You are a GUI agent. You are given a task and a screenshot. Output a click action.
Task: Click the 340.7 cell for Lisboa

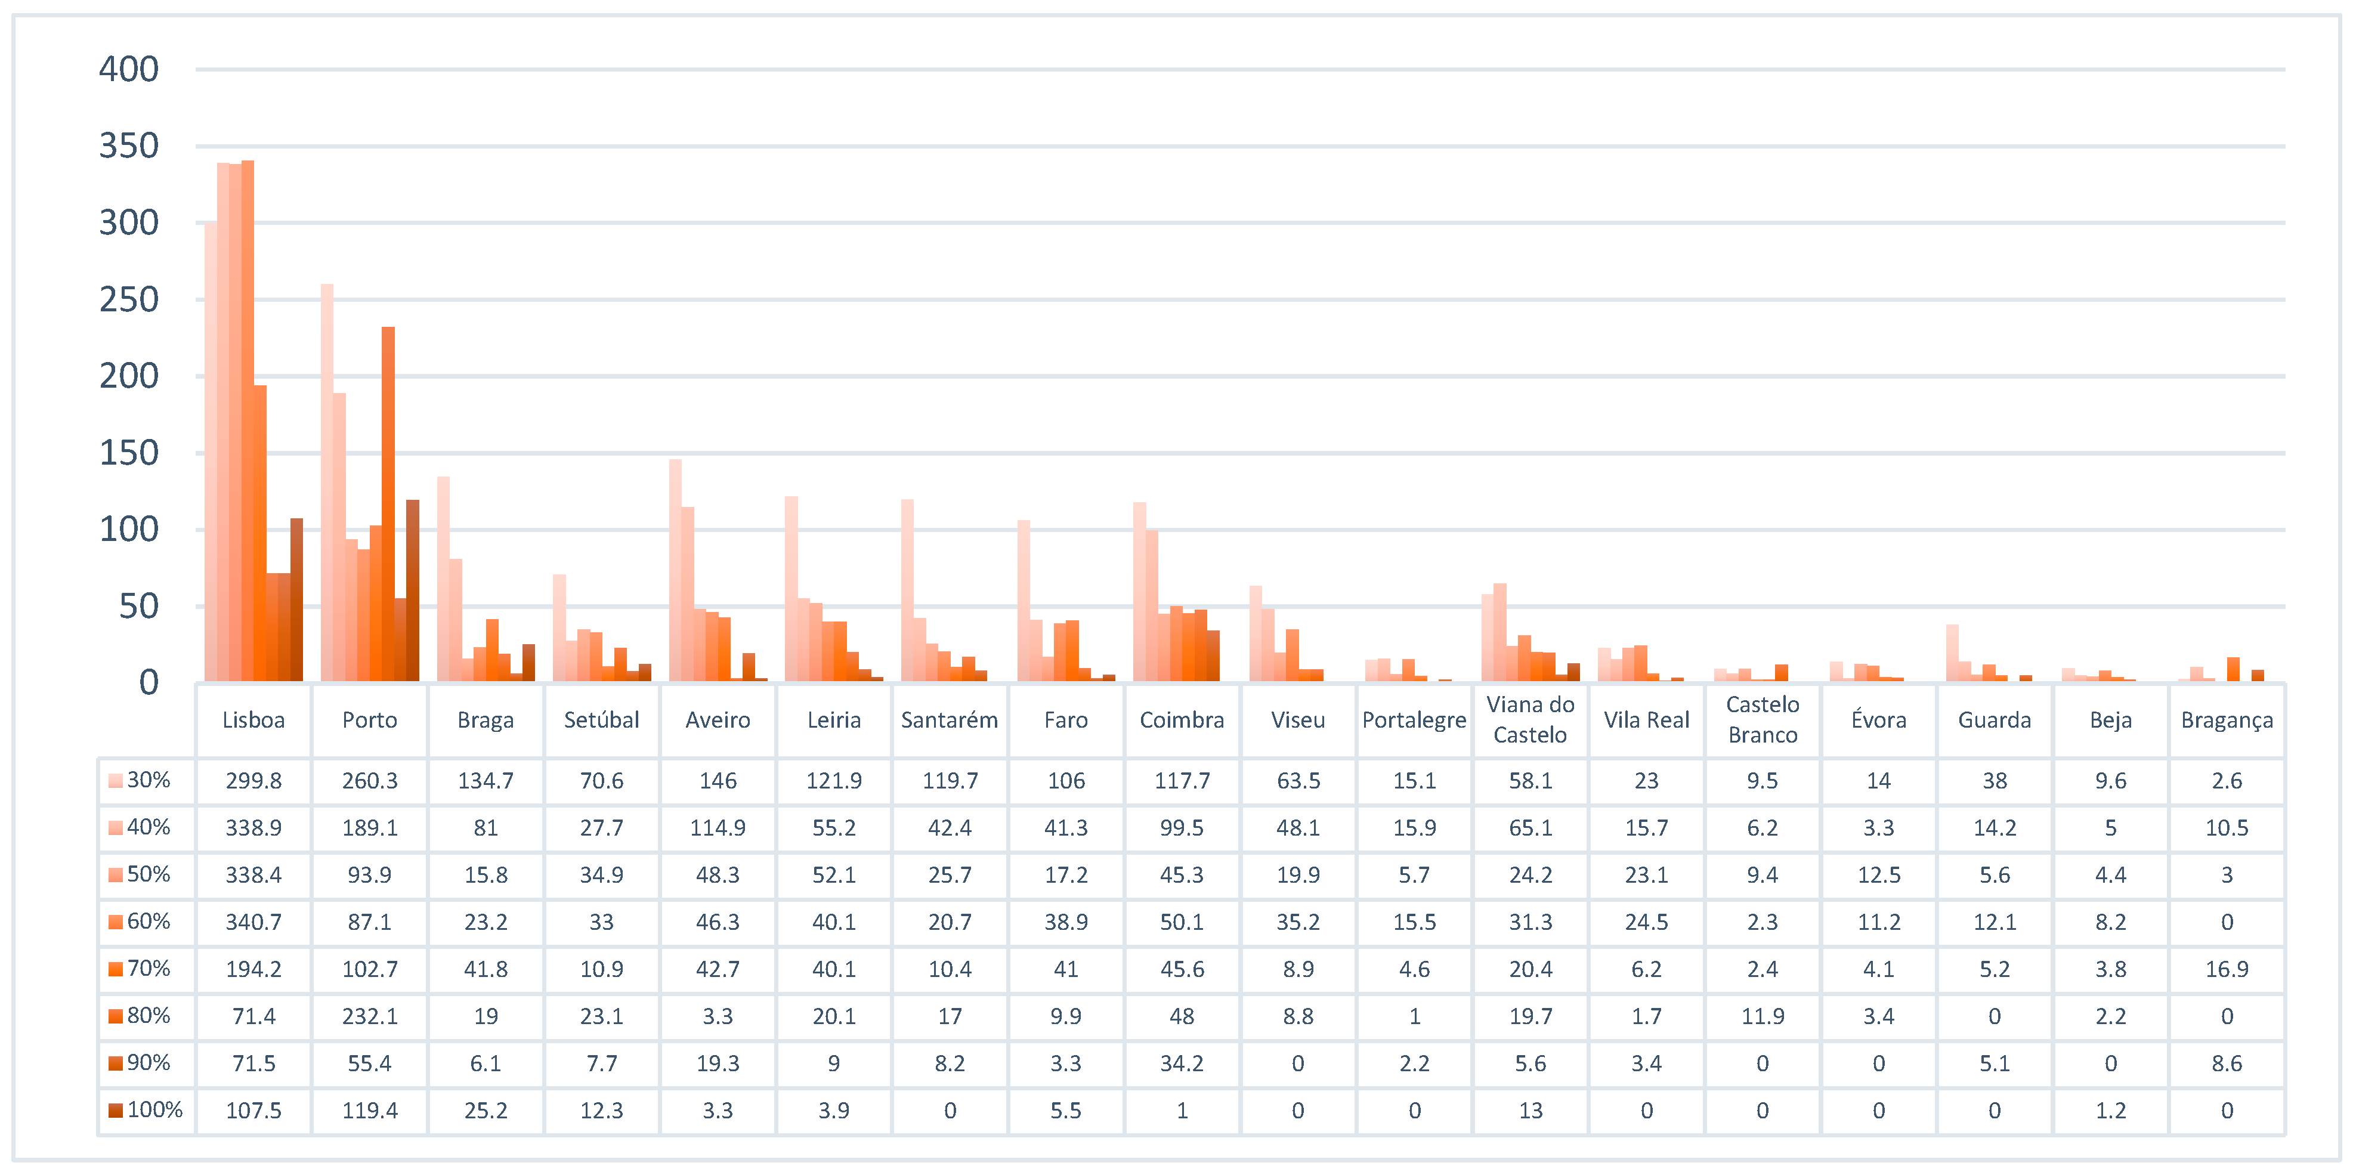[x=253, y=922]
